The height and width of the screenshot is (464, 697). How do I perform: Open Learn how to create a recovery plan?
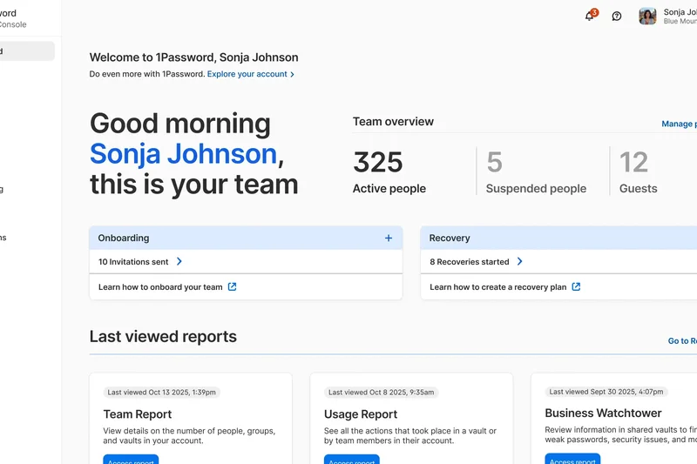pyautogui.click(x=497, y=286)
